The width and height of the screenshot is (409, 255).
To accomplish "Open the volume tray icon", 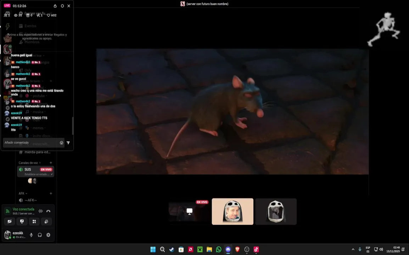I will (381, 250).
